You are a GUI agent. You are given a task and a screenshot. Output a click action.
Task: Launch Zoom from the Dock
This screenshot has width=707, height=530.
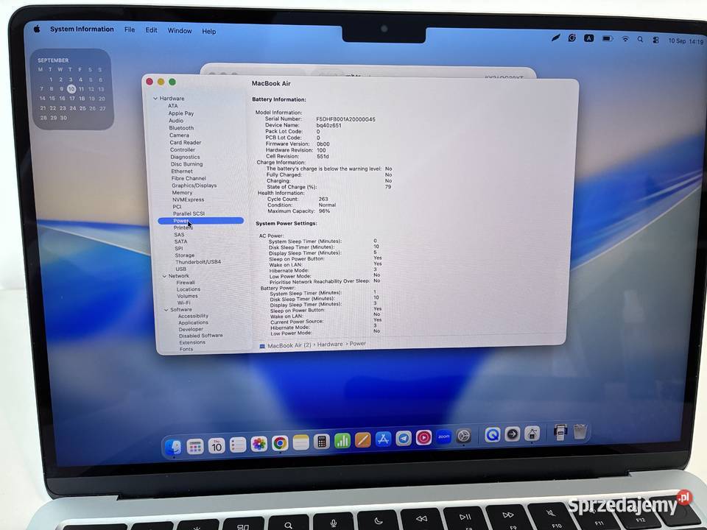[443, 437]
